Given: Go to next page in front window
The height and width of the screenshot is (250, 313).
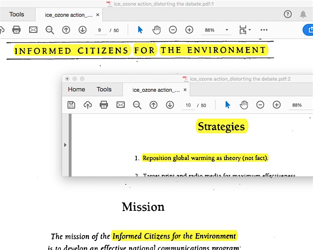Looking at the screenshot, I should 170,105.
